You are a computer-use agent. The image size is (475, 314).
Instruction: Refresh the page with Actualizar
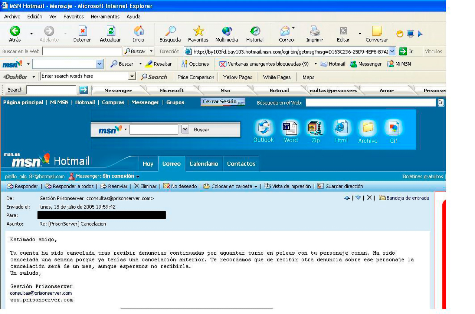pyautogui.click(x=110, y=34)
